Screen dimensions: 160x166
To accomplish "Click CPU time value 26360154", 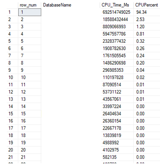I will click(x=112, y=121).
